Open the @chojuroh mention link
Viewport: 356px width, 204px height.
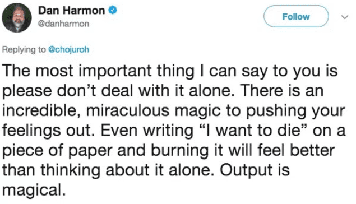point(68,49)
